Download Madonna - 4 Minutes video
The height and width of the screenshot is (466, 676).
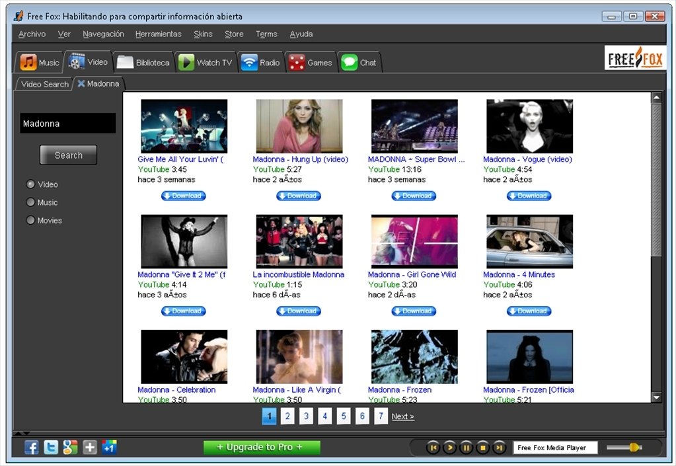(529, 311)
